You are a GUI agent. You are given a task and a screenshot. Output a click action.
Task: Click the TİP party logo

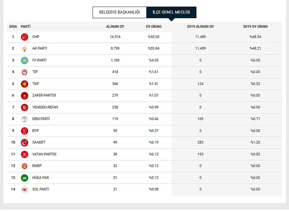25,72
